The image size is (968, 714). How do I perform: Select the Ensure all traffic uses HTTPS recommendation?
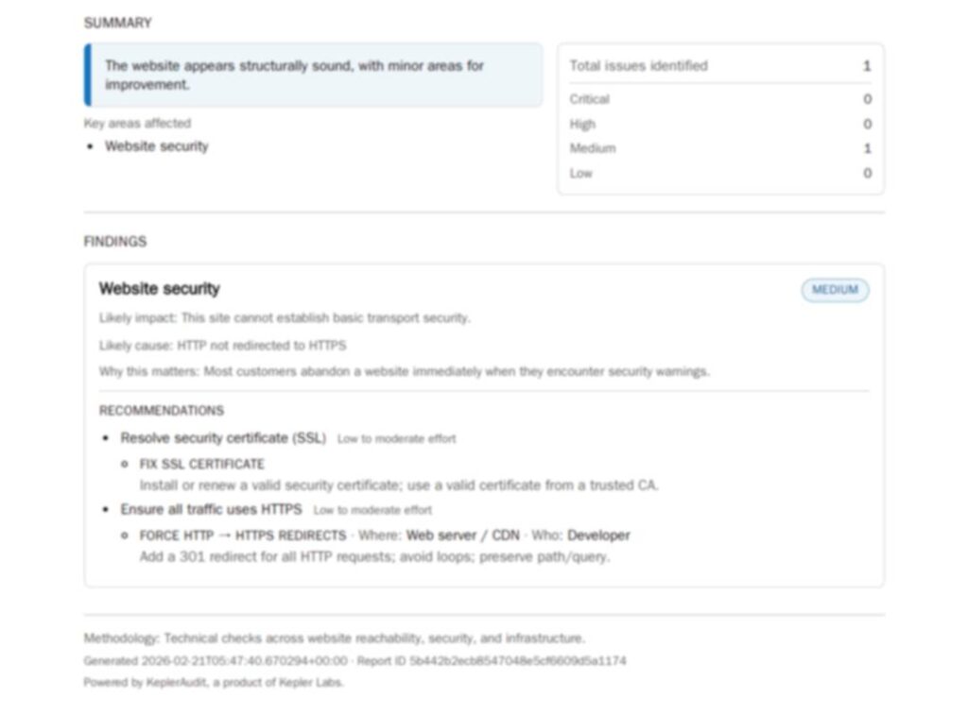pyautogui.click(x=212, y=510)
